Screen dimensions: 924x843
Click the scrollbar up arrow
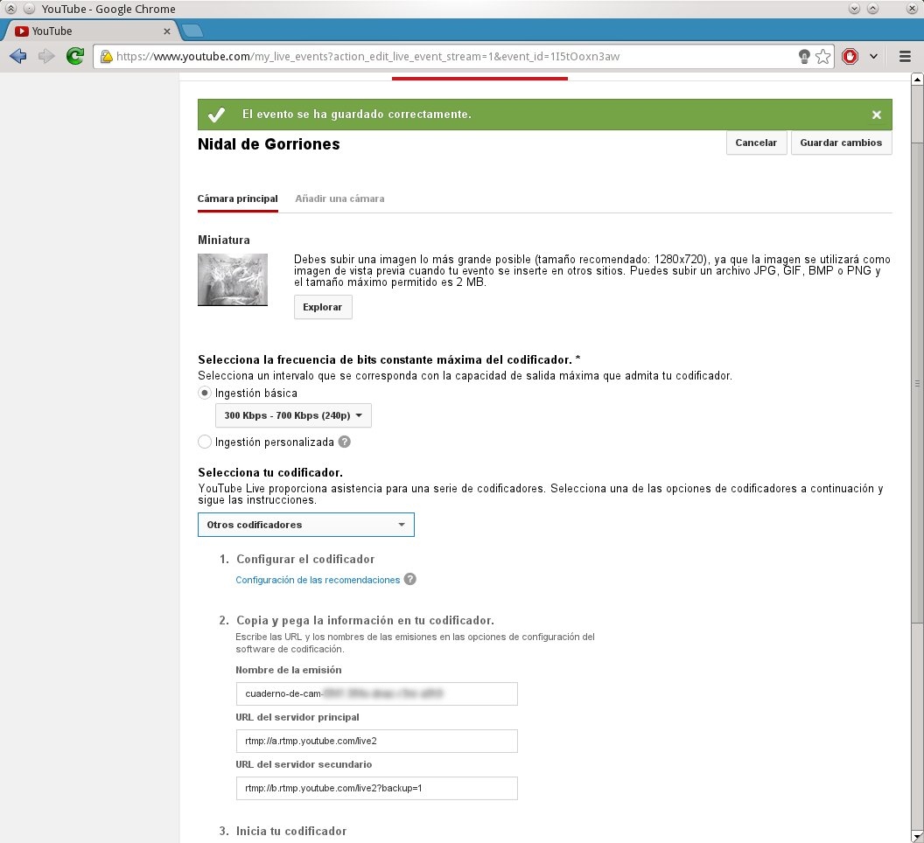pos(917,79)
